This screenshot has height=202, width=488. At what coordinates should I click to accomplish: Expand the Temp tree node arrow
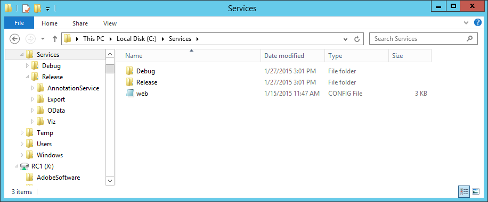click(22, 133)
